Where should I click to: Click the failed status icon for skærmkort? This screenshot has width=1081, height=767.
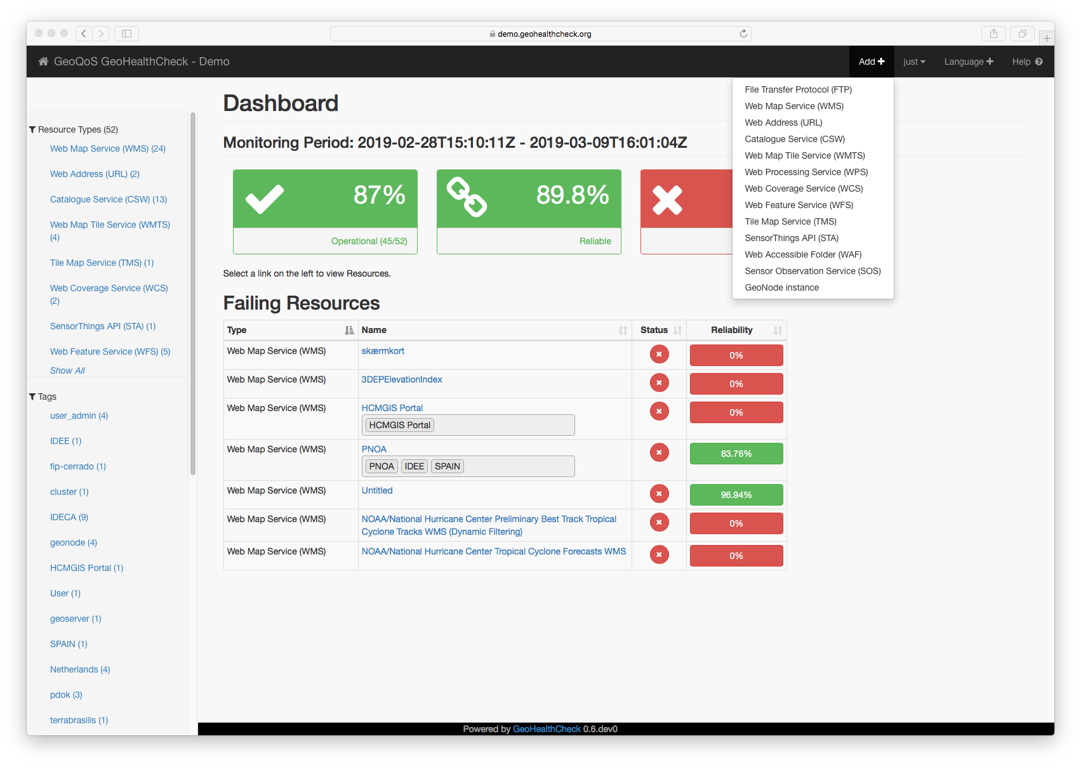[x=659, y=354]
